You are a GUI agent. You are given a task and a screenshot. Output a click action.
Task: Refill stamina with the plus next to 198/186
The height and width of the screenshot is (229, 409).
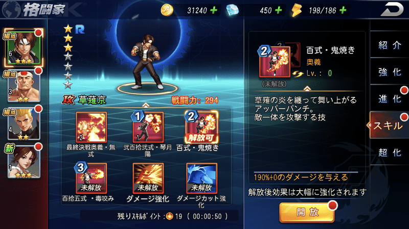(x=343, y=10)
